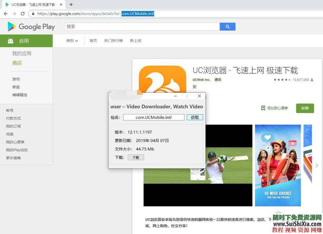Click the green 安装 install button

(x=305, y=108)
